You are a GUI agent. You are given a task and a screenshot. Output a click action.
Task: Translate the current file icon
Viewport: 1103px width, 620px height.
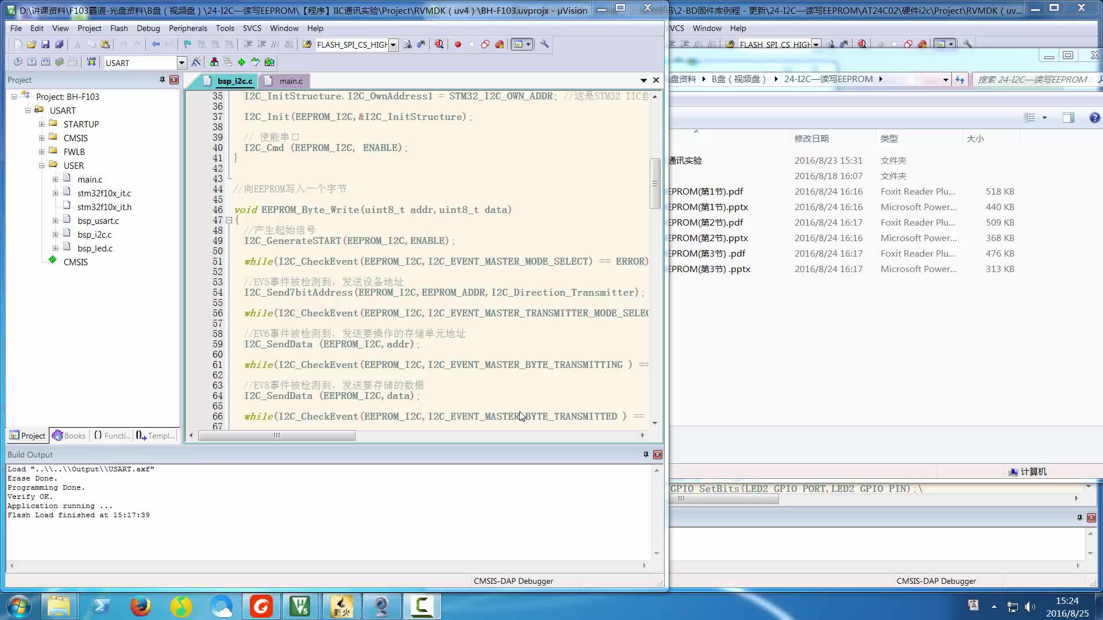point(18,62)
